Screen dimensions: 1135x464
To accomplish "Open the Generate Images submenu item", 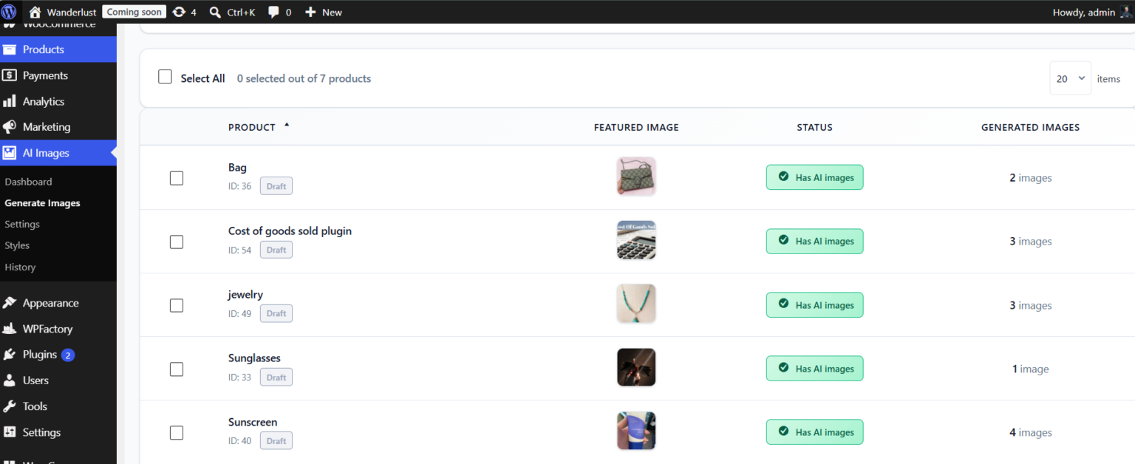I will click(42, 203).
